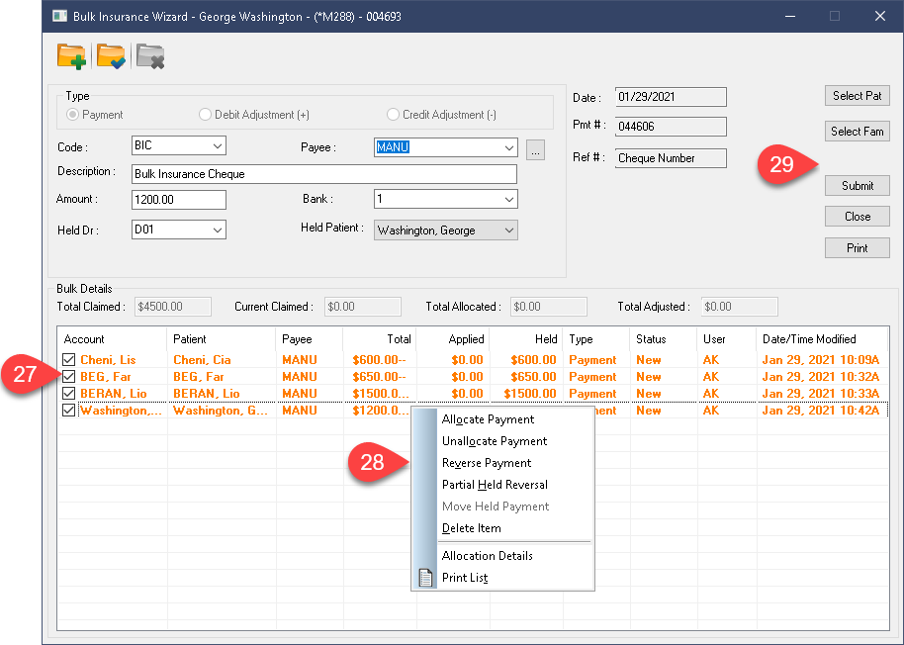Select the Credit Adjustment (-) radio button
Screen dimensions: 904x645
click(393, 114)
